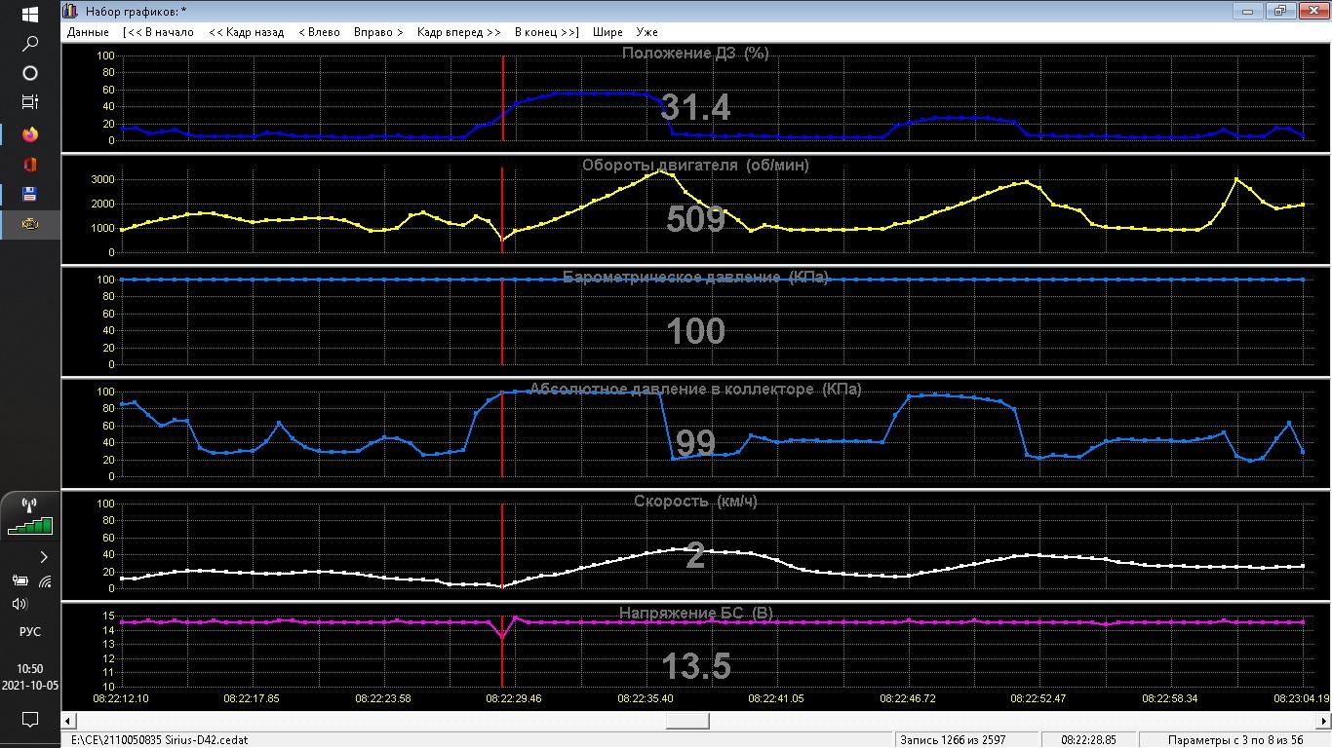Screen dimensions: 1332x748
Task: Click the time label 08:23:04.19
Action: point(1301,698)
